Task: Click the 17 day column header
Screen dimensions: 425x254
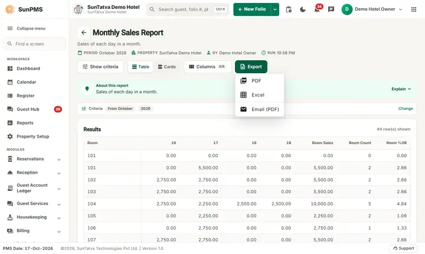Action: click(215, 143)
